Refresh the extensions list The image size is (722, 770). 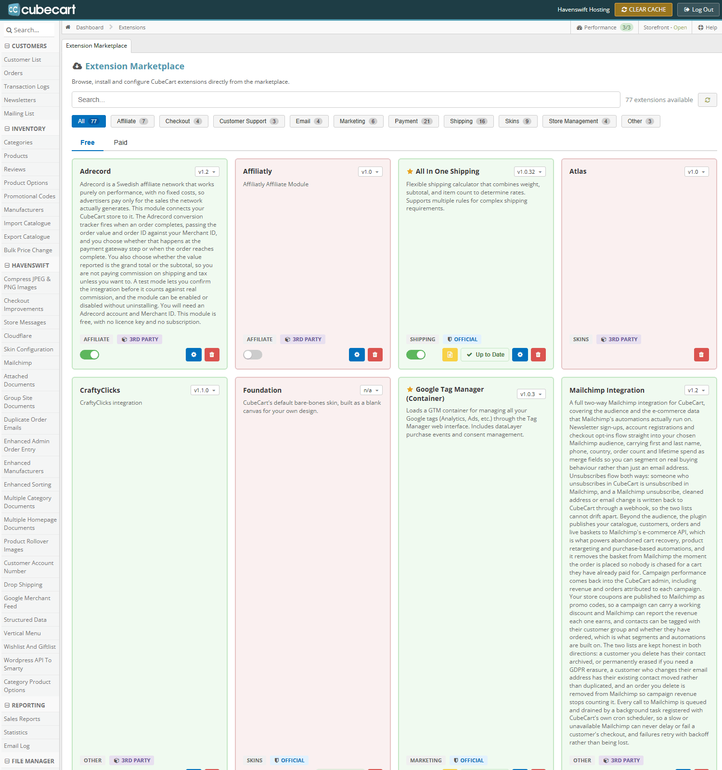pos(708,100)
